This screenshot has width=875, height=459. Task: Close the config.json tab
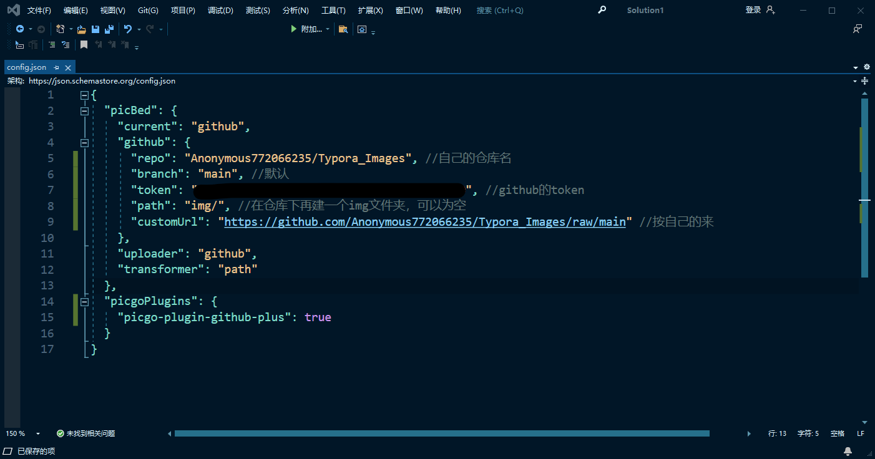pyautogui.click(x=68, y=67)
